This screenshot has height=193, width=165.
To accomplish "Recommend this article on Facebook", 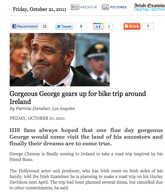I will coord(25,26).
